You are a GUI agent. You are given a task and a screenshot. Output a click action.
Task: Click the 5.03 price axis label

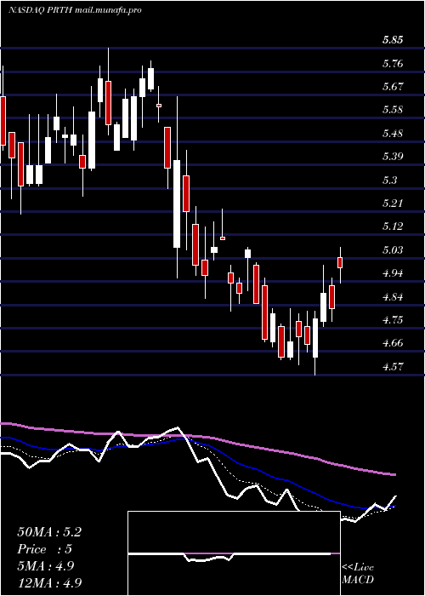click(x=393, y=249)
